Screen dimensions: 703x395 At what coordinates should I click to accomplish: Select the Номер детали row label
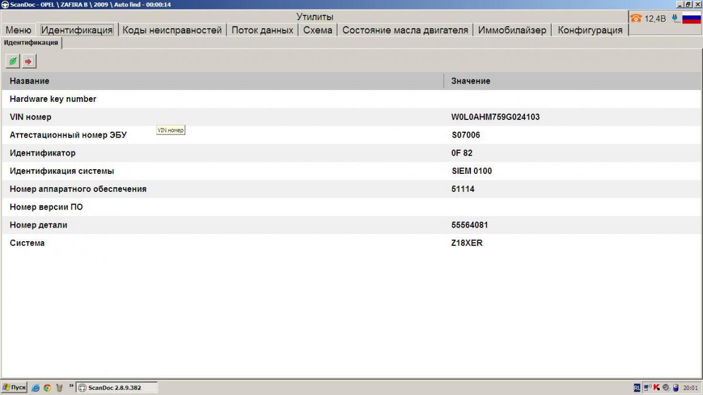[x=38, y=225]
